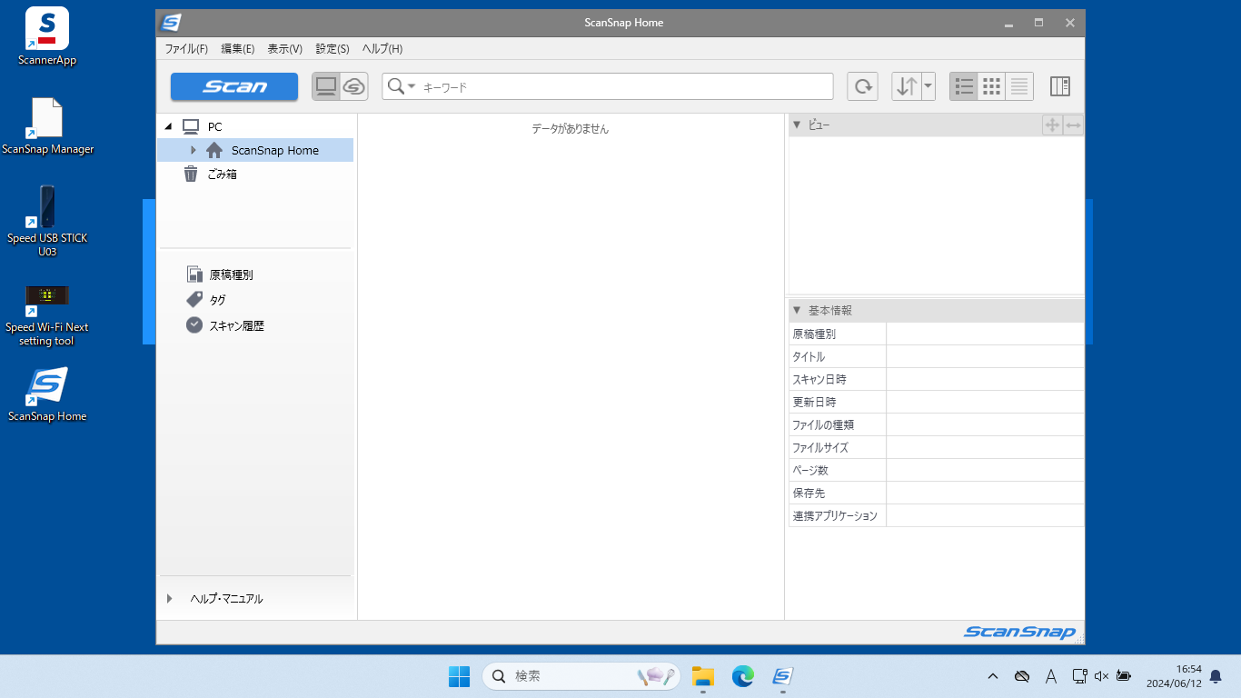Select ScanSnap Manager desktop shortcut

click(47, 126)
